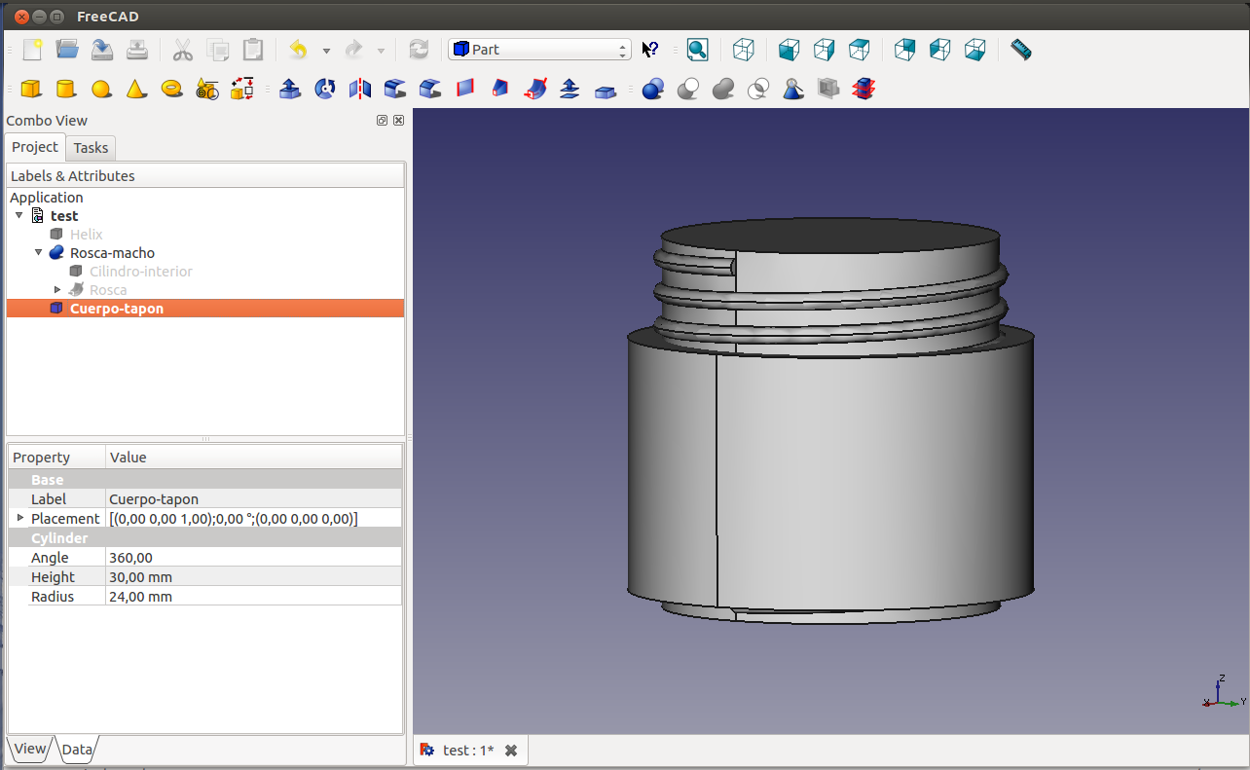Switch to the Tasks tab
The width and height of the screenshot is (1250, 770).
(x=91, y=148)
